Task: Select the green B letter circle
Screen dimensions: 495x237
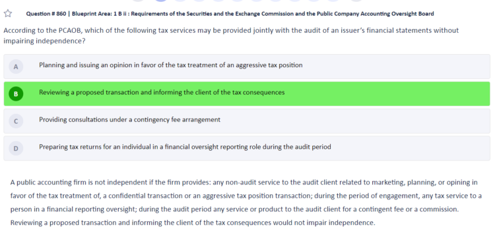Action: 16,93
